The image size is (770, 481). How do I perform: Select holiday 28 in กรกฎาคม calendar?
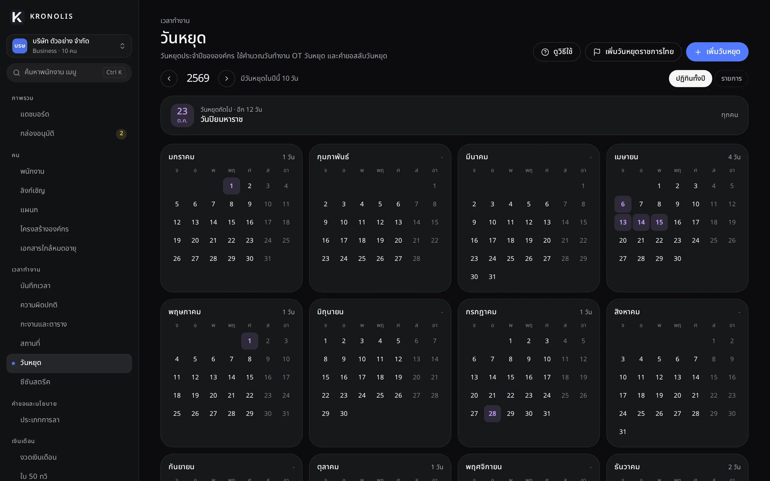(492, 414)
